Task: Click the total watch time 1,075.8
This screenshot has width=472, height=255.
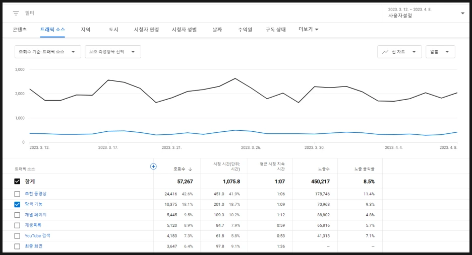Action: [x=231, y=182]
